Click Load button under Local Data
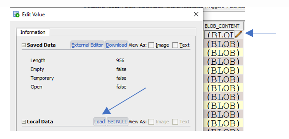The height and width of the screenshot is (139, 289). 100,122
